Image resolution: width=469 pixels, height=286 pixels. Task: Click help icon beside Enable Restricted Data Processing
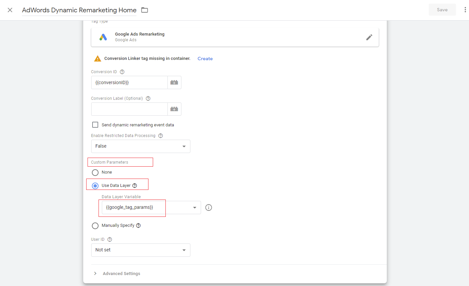[x=160, y=136]
